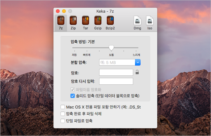
Task: Enable 단일 파일로 압축 option
Action: (x=63, y=121)
